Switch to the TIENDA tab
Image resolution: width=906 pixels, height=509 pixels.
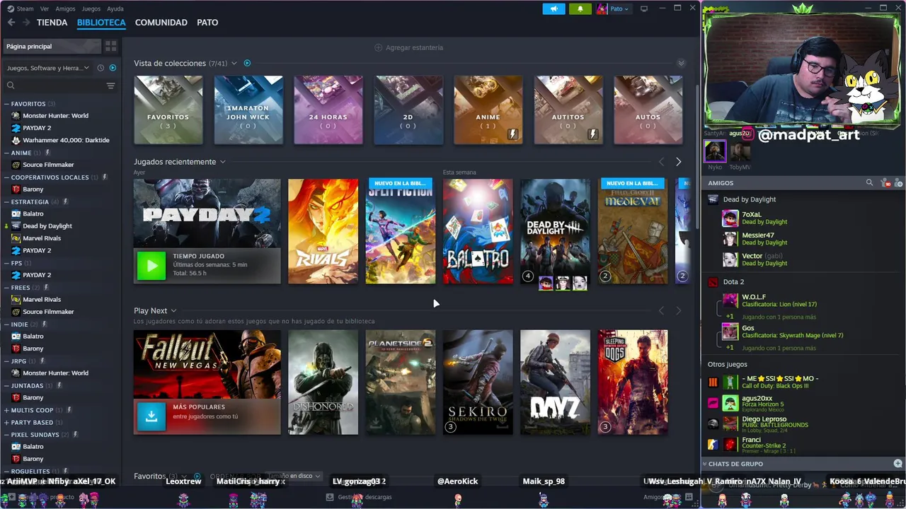coord(52,23)
